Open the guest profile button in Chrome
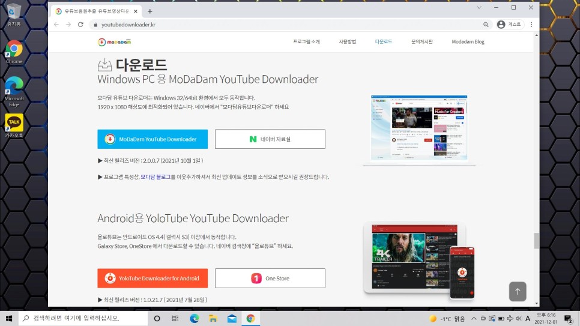 pos(509,25)
